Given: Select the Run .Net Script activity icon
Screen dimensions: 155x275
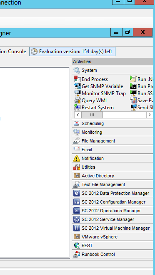Looking at the screenshot, I should [133, 79].
